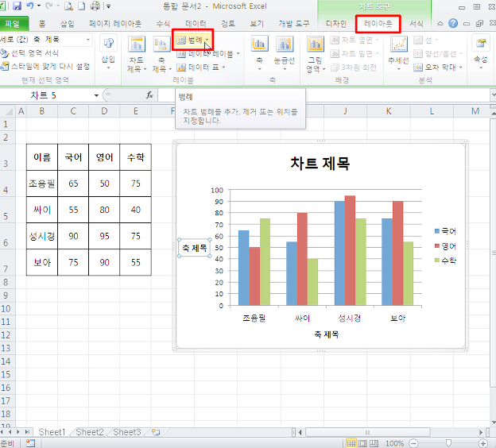Click the green 수학 legend swatch
This screenshot has height=448, width=496.
tap(437, 261)
